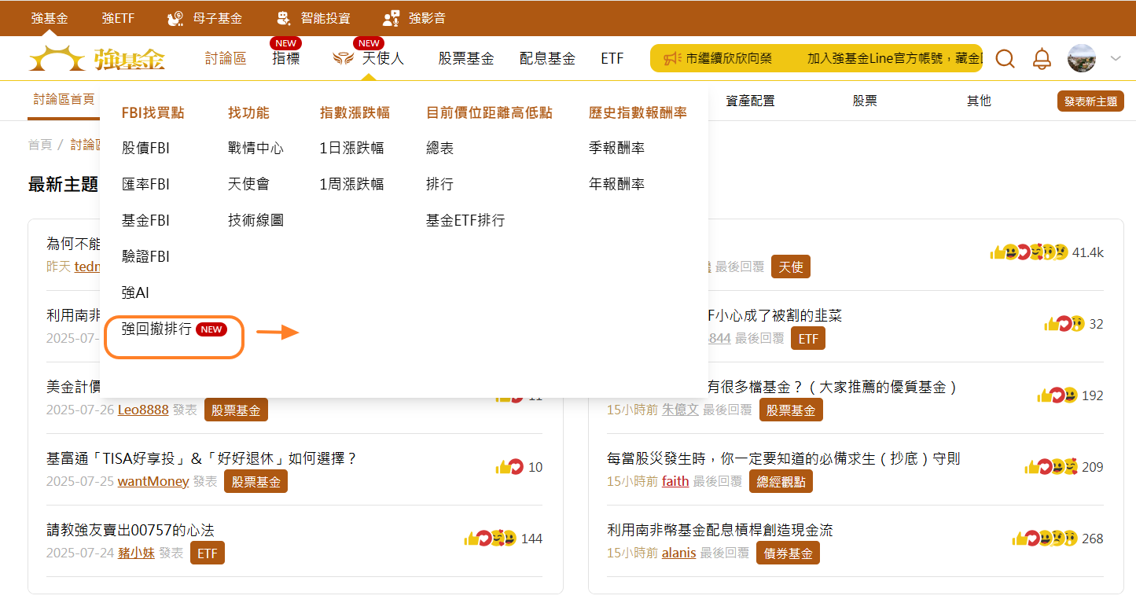Open 指標 navigation menu
This screenshot has height=614, width=1136.
pyautogui.click(x=285, y=58)
